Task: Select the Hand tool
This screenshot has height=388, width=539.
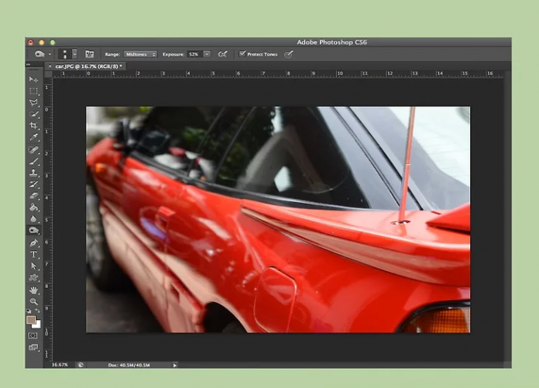Action: [33, 290]
